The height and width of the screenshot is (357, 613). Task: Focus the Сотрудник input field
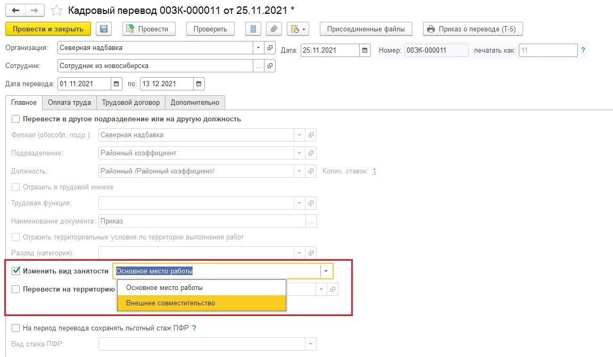155,65
